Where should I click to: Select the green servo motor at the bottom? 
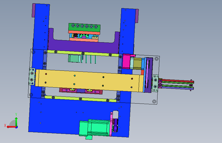[94, 128]
